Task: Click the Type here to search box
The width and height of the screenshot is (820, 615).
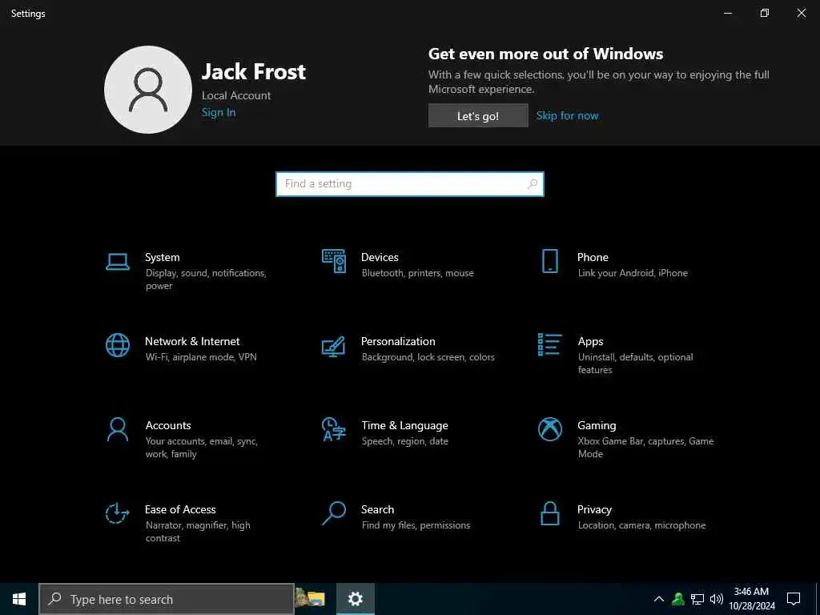Action: pos(167,599)
